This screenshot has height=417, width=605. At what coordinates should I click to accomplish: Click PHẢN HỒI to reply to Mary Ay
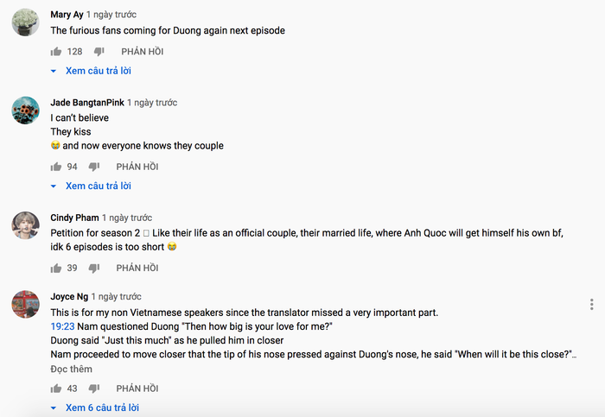click(x=142, y=52)
